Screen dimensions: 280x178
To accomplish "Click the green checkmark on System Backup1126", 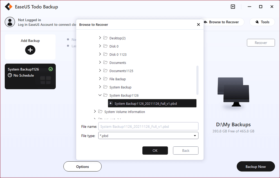I will (x=51, y=69).
